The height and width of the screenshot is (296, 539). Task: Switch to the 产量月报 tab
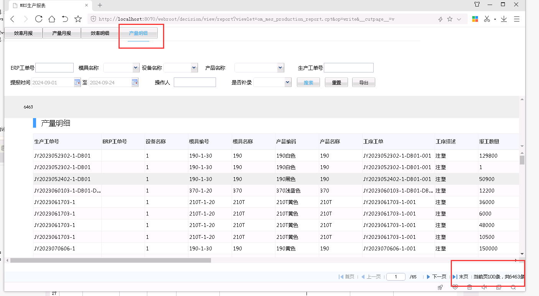point(62,33)
